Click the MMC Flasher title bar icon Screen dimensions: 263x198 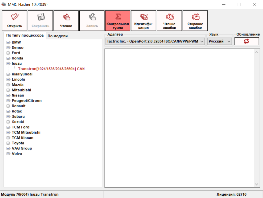4,5
